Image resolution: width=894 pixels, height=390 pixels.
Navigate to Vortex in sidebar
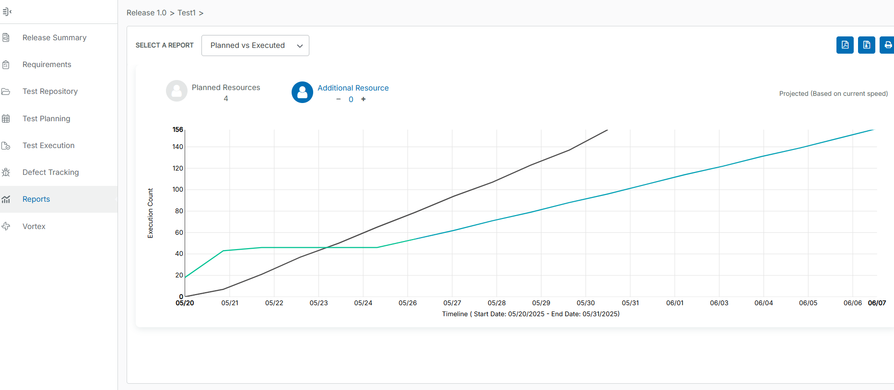coord(34,227)
